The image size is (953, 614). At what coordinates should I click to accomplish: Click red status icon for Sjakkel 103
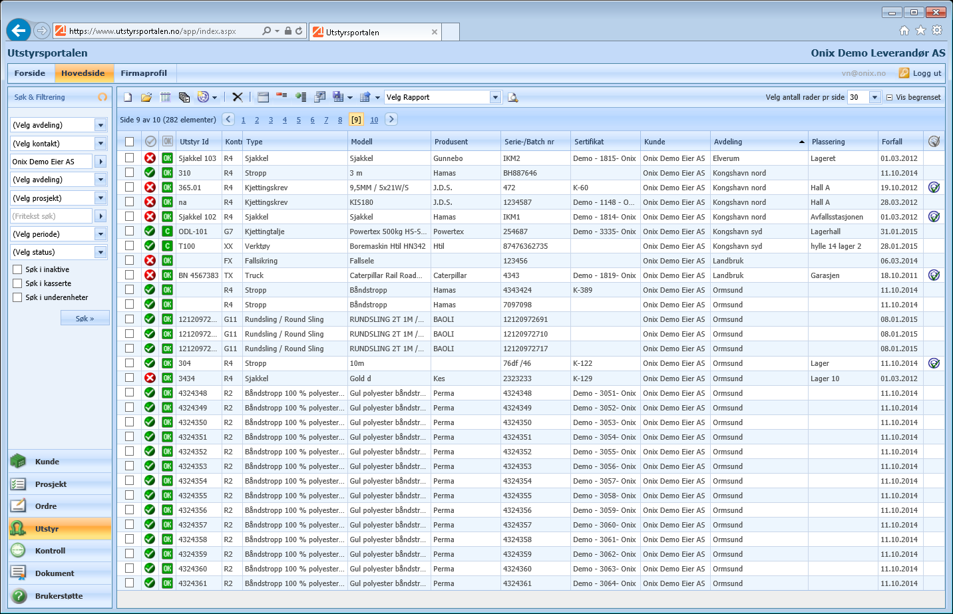click(150, 158)
